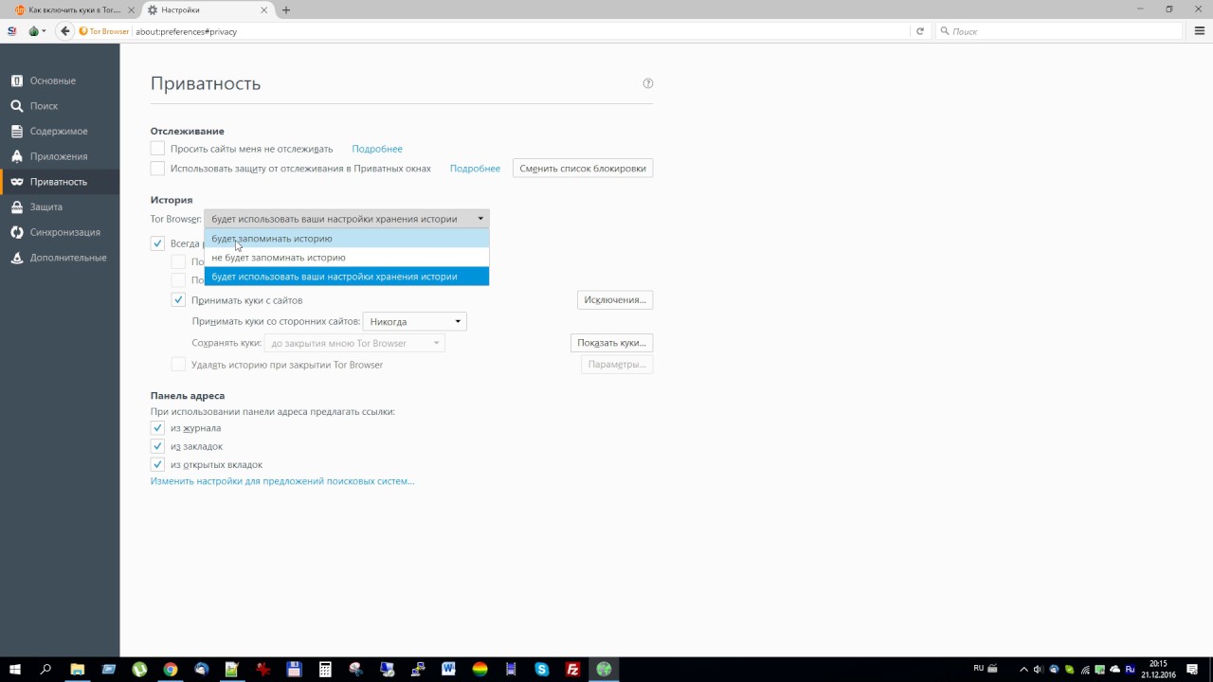The image size is (1213, 682).
Task: Uncheck the из открытых вкладок checkbox
Action: 157,465
